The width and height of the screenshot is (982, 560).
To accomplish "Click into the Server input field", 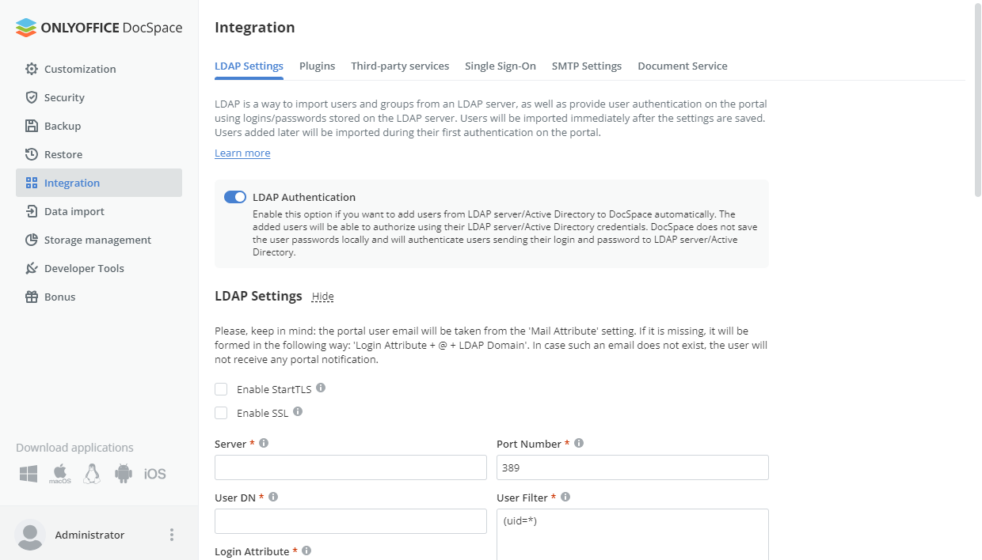I will point(350,467).
